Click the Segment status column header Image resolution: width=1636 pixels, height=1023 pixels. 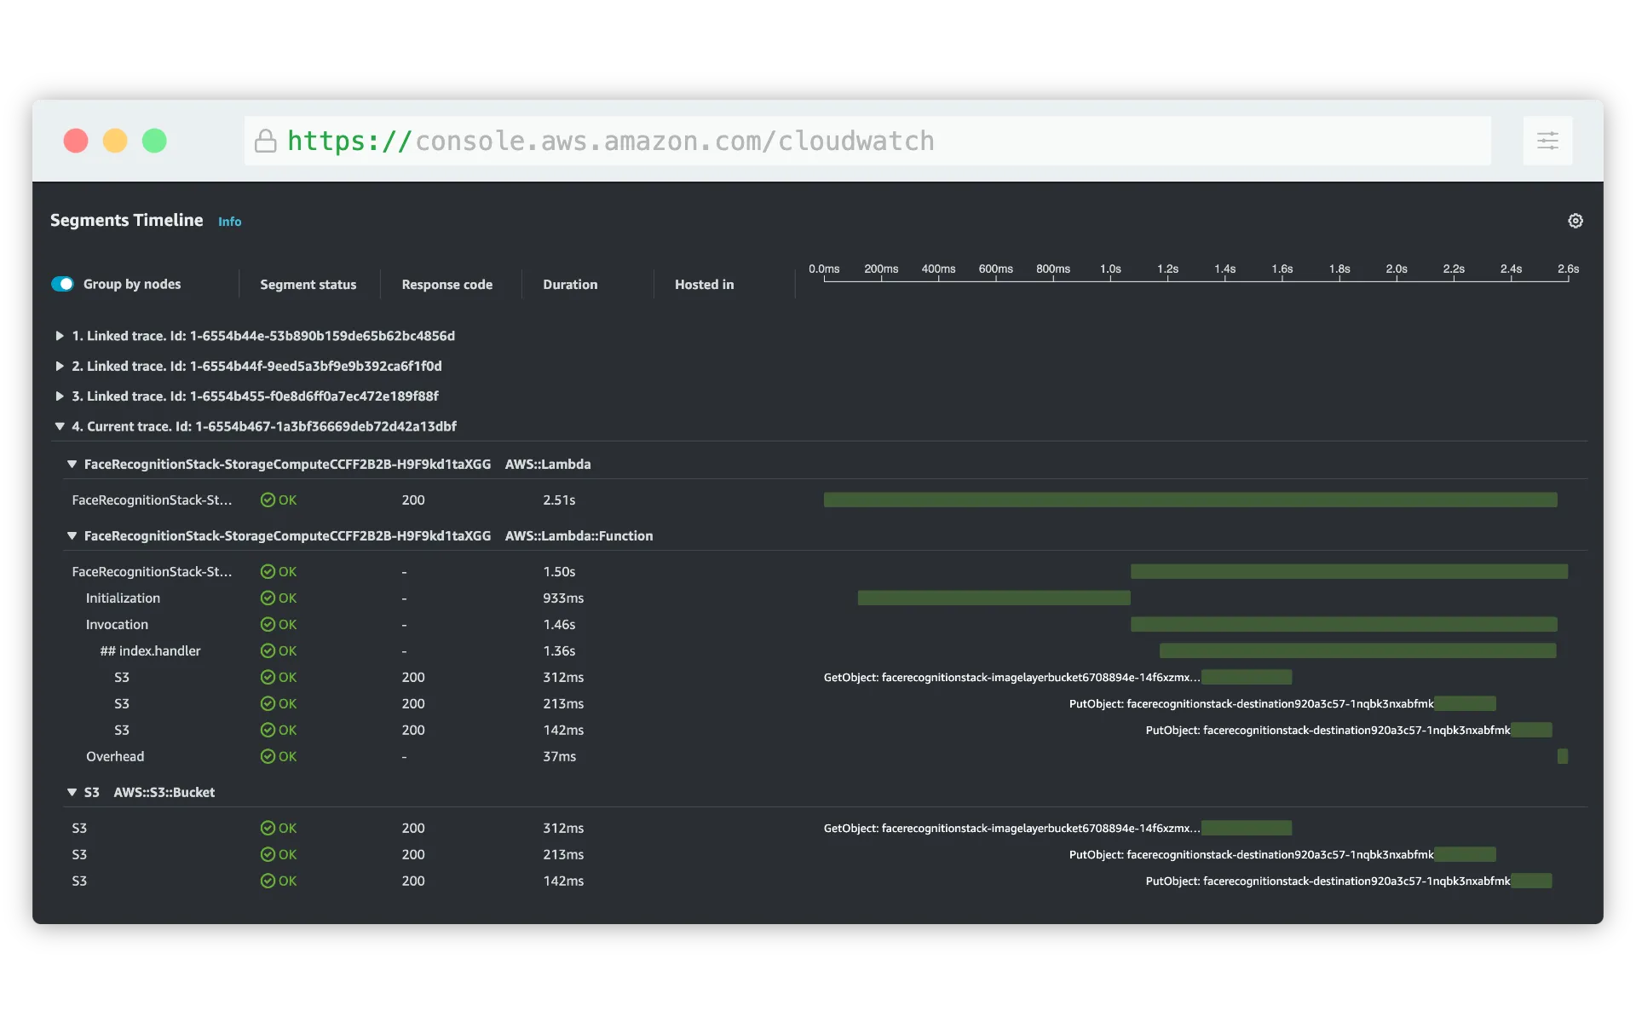(x=308, y=285)
